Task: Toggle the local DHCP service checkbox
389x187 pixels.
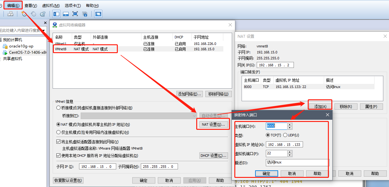Action: [x=58, y=156]
